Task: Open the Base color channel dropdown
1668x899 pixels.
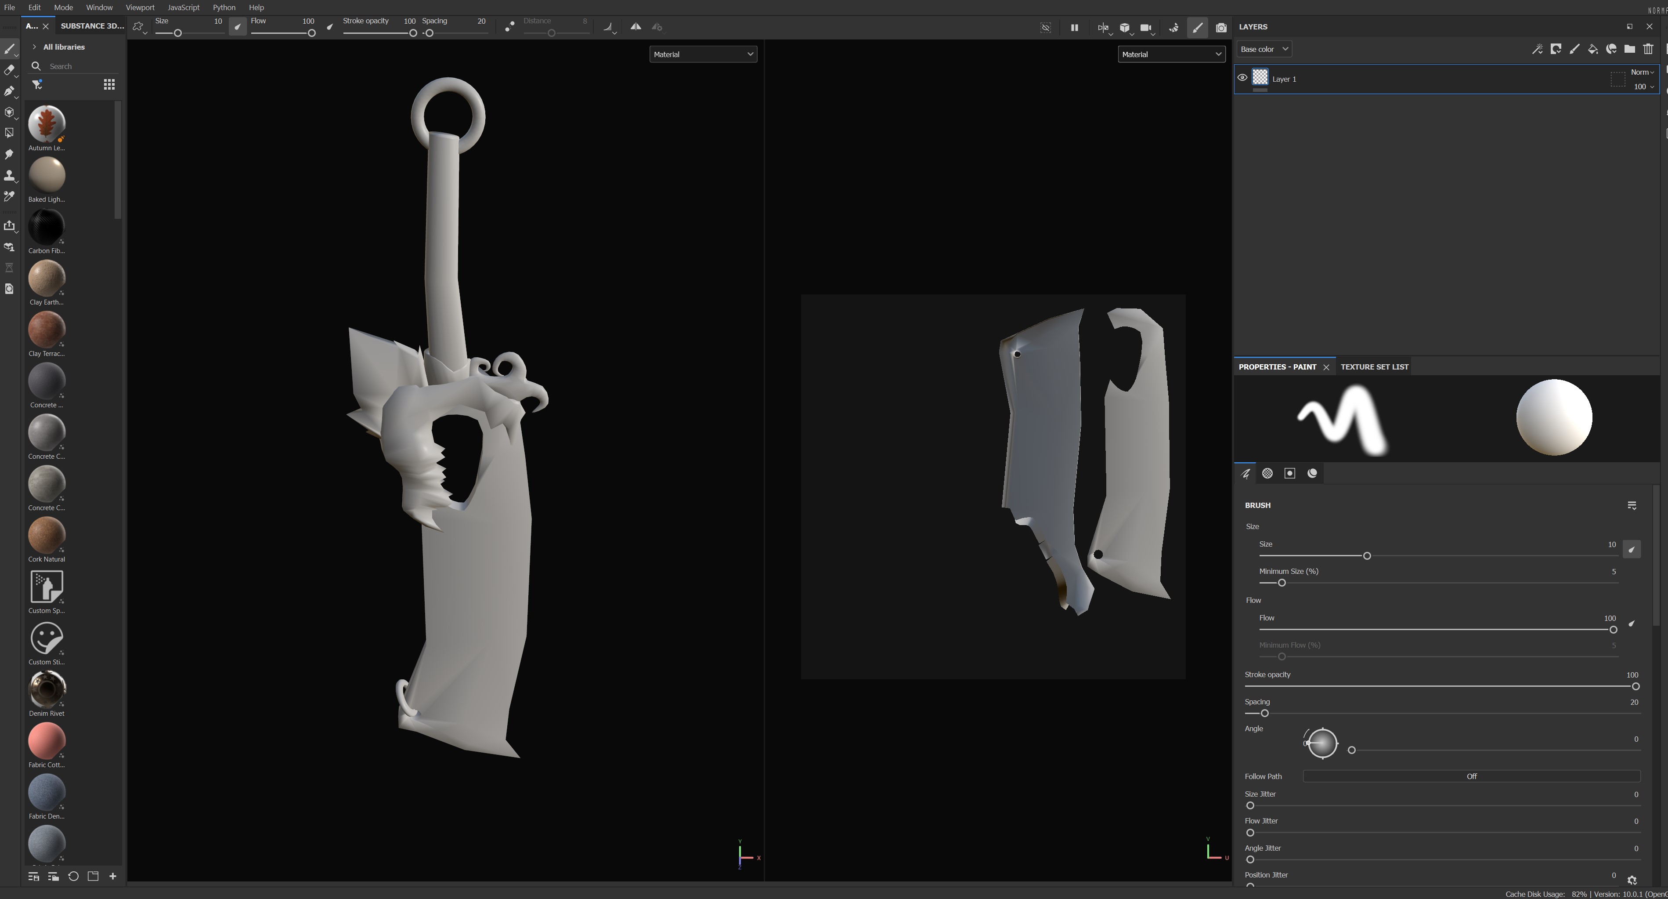Action: tap(1264, 49)
